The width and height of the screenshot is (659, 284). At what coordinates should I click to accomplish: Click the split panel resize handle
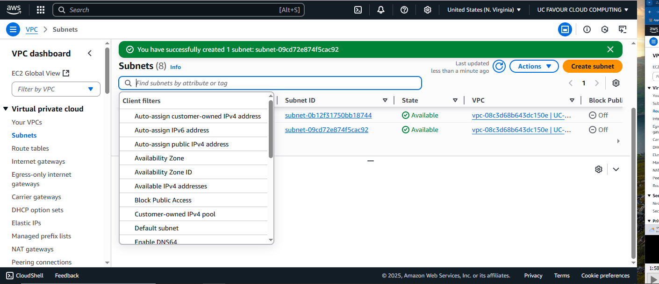371,160
